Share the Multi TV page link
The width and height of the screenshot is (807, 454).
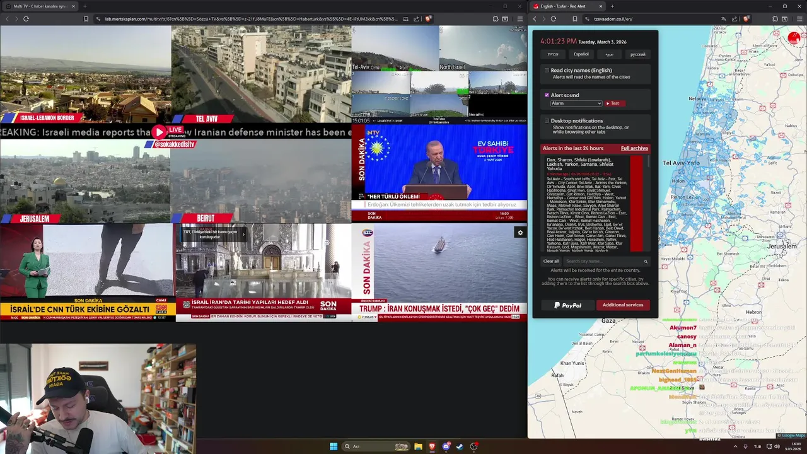416,19
